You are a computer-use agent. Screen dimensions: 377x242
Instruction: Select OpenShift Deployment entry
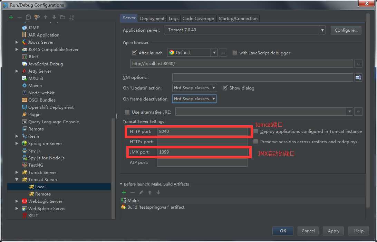pyautogui.click(x=51, y=107)
